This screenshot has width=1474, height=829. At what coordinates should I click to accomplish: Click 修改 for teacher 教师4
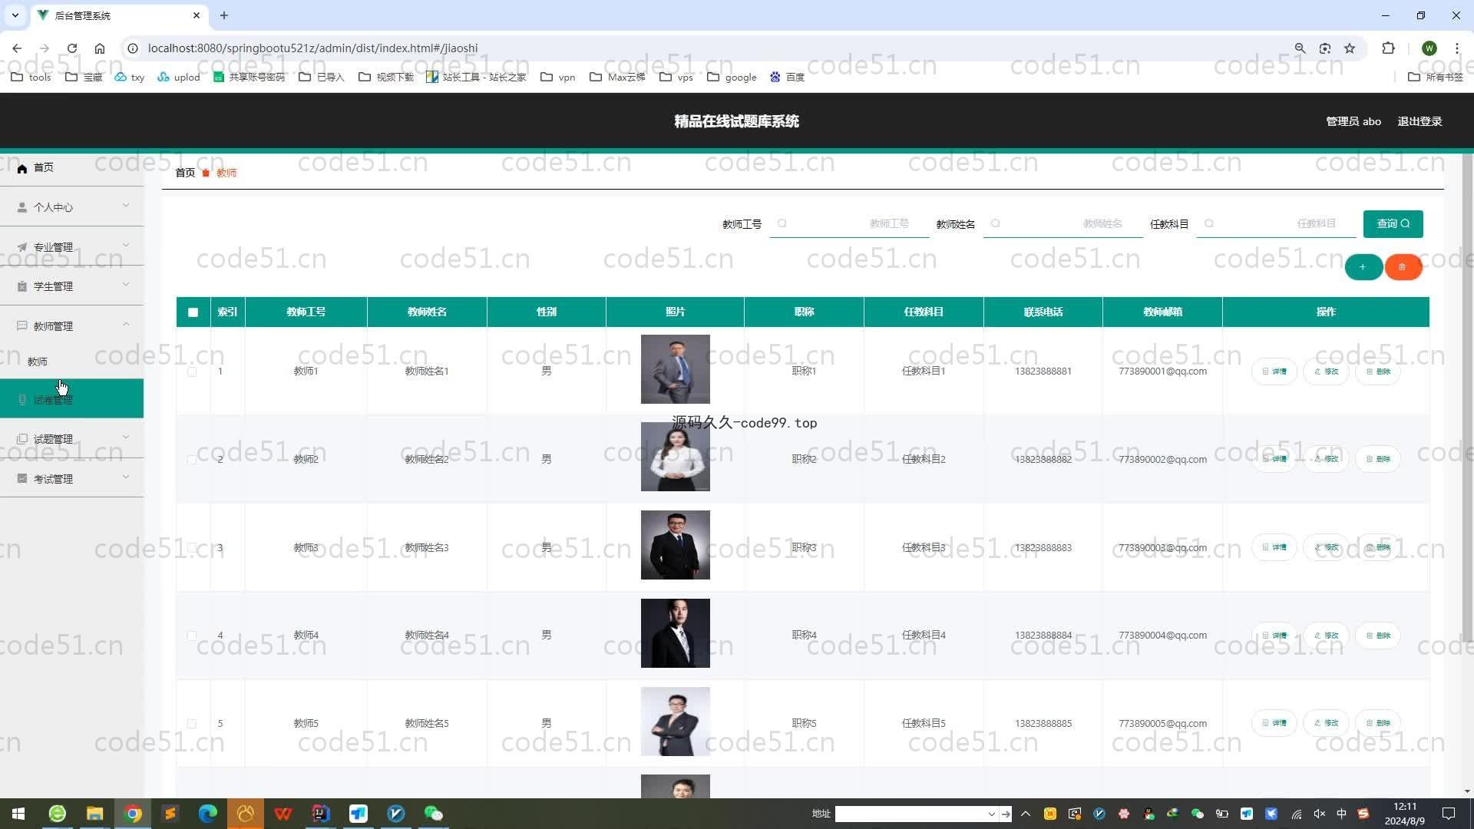pos(1326,636)
